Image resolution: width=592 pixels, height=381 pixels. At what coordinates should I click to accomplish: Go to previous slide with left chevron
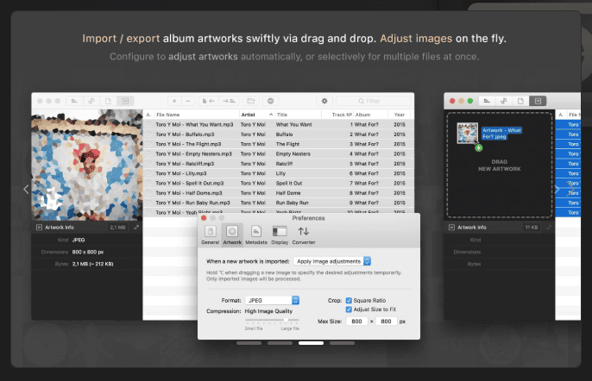[26, 189]
